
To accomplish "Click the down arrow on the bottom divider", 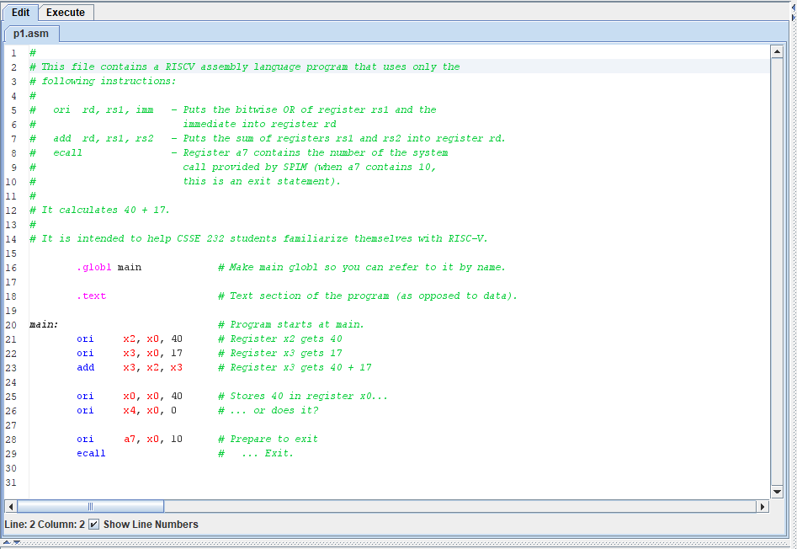I will [x=19, y=544].
